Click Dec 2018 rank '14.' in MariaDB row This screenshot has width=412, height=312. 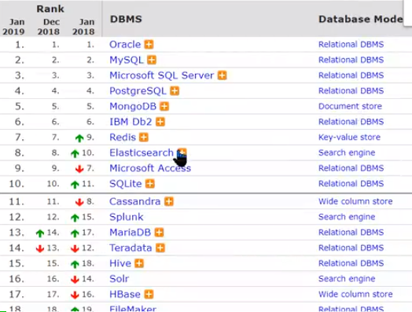tap(53, 233)
